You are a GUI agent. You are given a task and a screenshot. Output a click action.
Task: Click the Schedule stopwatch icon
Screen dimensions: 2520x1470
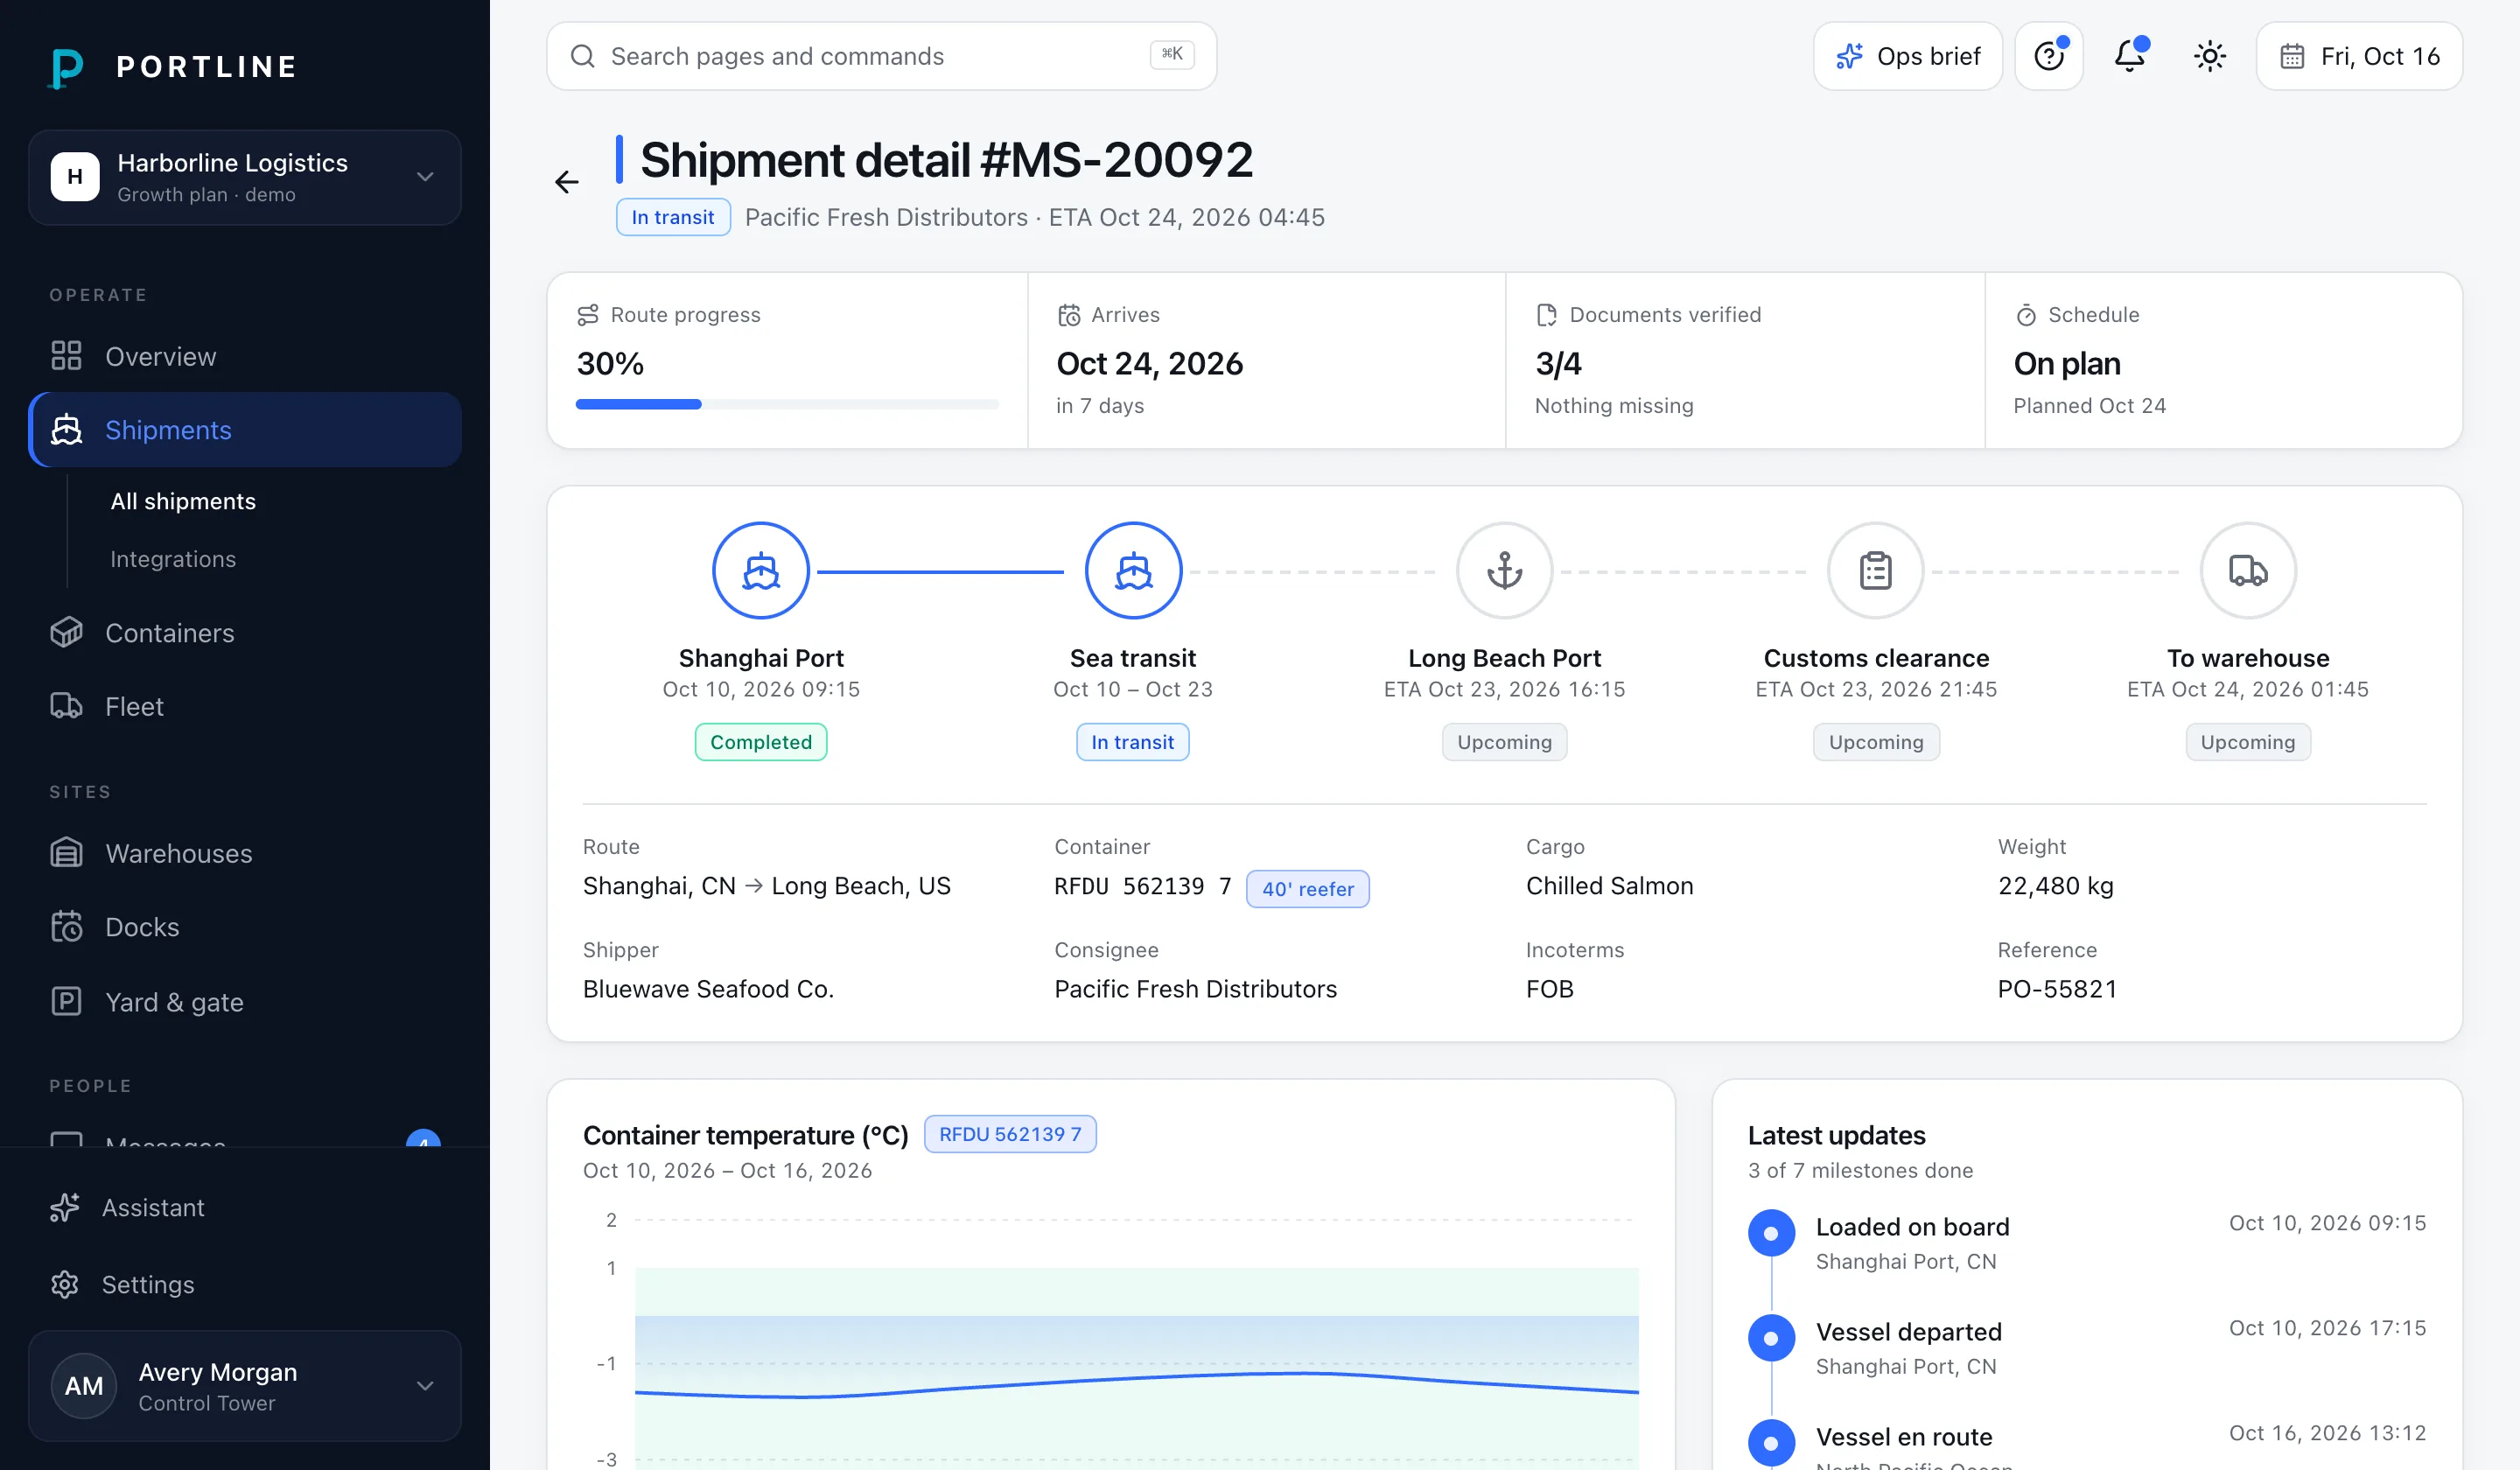click(x=2026, y=315)
